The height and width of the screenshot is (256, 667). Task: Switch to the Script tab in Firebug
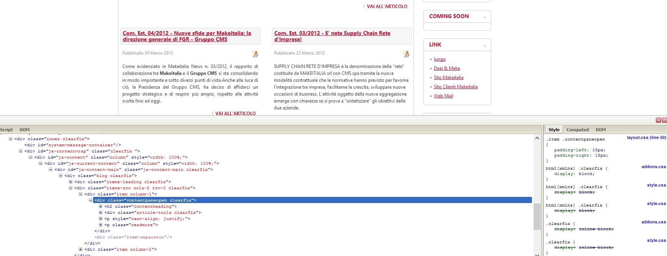click(6, 130)
